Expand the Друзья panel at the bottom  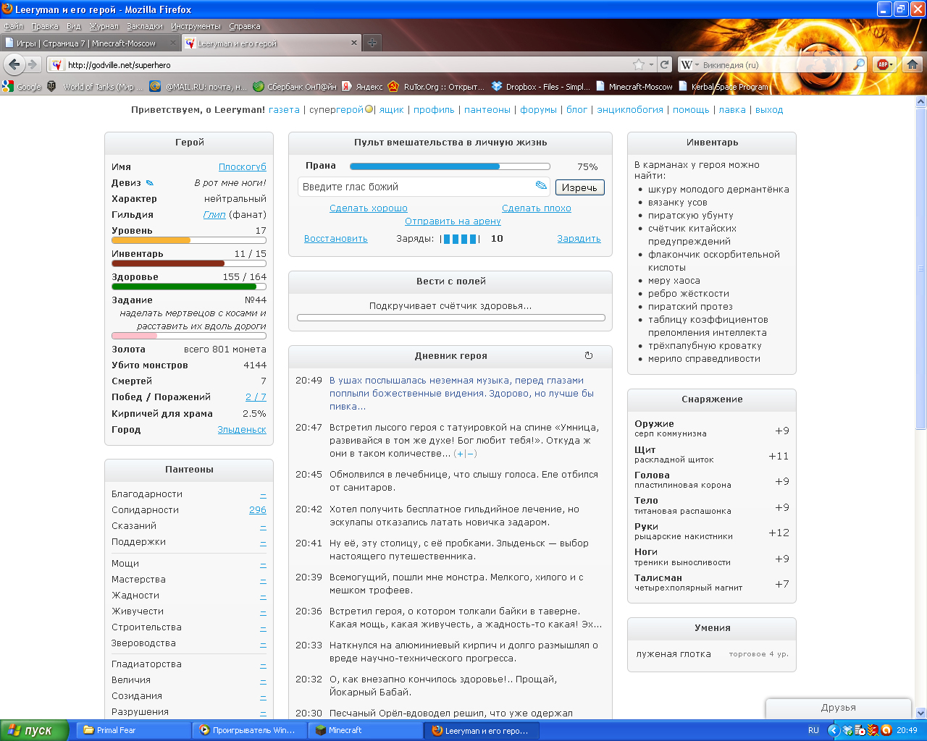click(x=838, y=708)
